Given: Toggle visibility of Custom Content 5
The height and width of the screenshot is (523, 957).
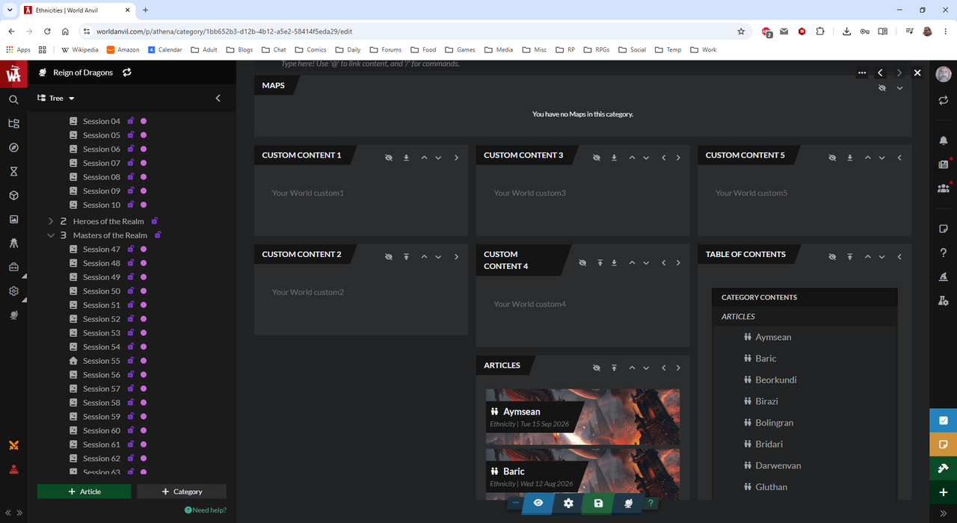Looking at the screenshot, I should point(832,158).
